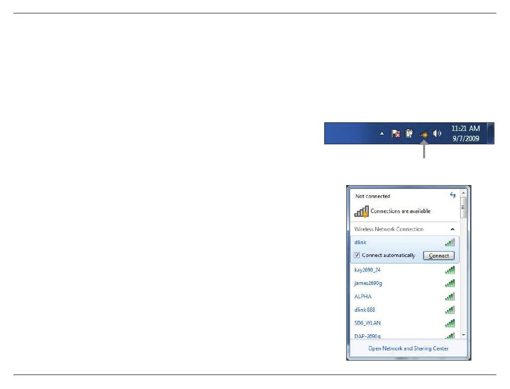Click the wireless network tray icon
Image resolution: width=510 pixels, height=389 pixels.
424,134
